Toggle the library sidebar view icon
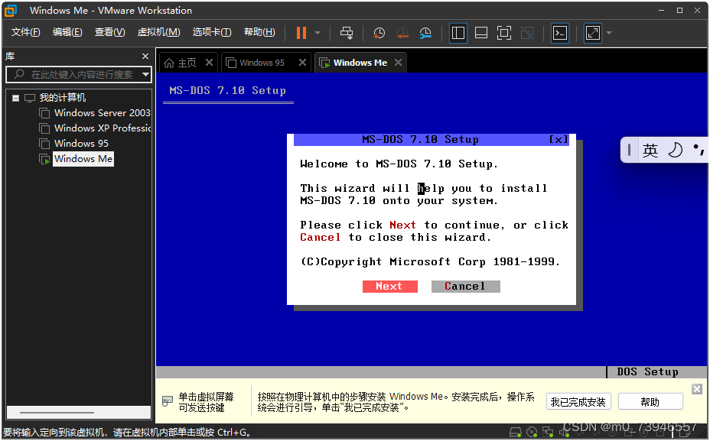Screen dimensions: 710x441 458,33
